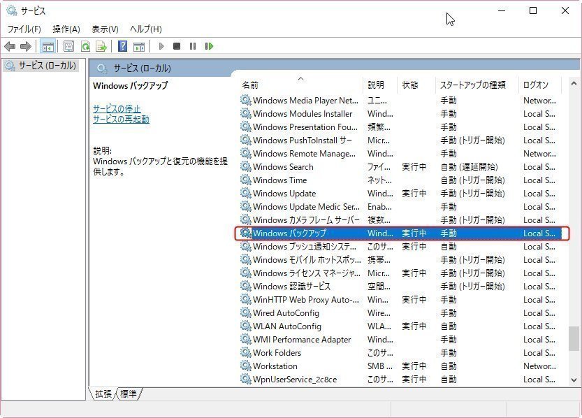Screen dimensions: 582x418
Task: Click the scrollbar down arrow
Action: 574,380
